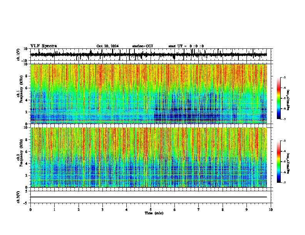Click the "9" tick label on time axis
Screen dimensions: 305x235
246,210
